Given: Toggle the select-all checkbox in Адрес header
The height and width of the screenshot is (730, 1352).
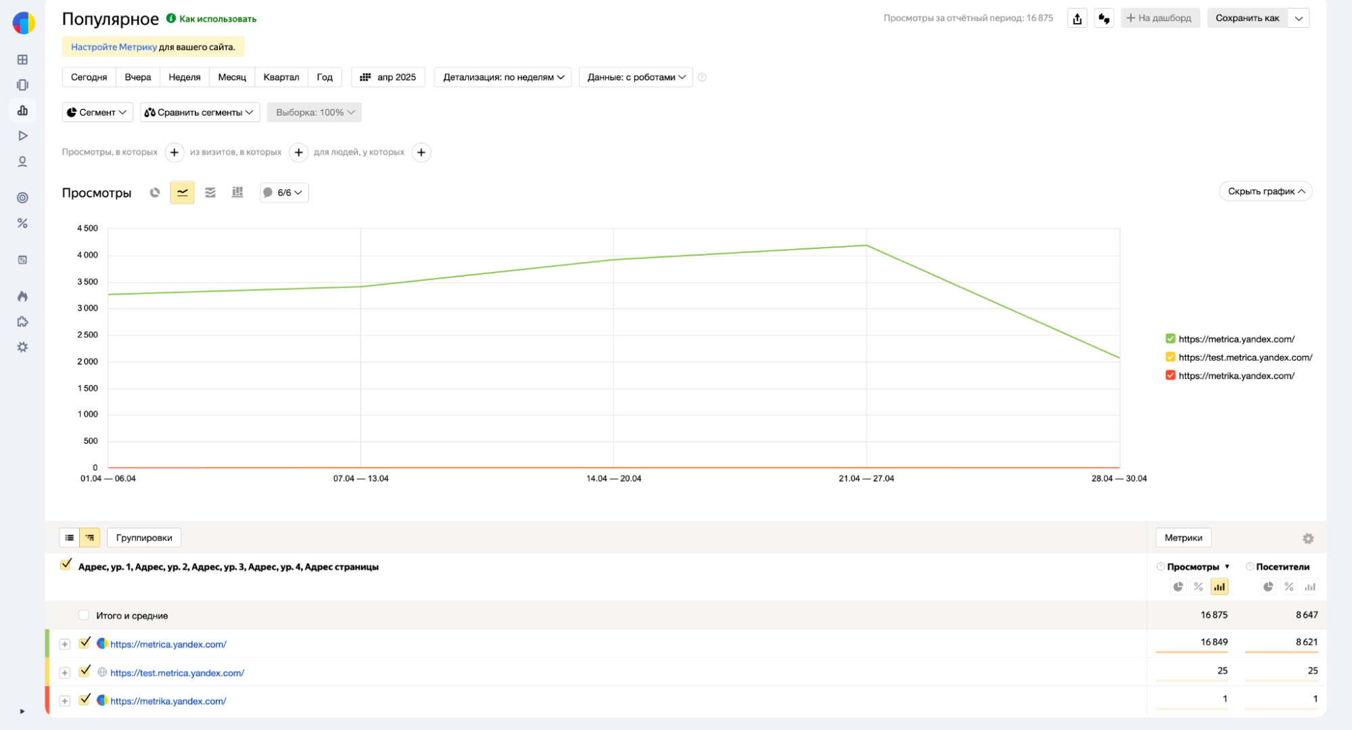Looking at the screenshot, I should click(66, 565).
